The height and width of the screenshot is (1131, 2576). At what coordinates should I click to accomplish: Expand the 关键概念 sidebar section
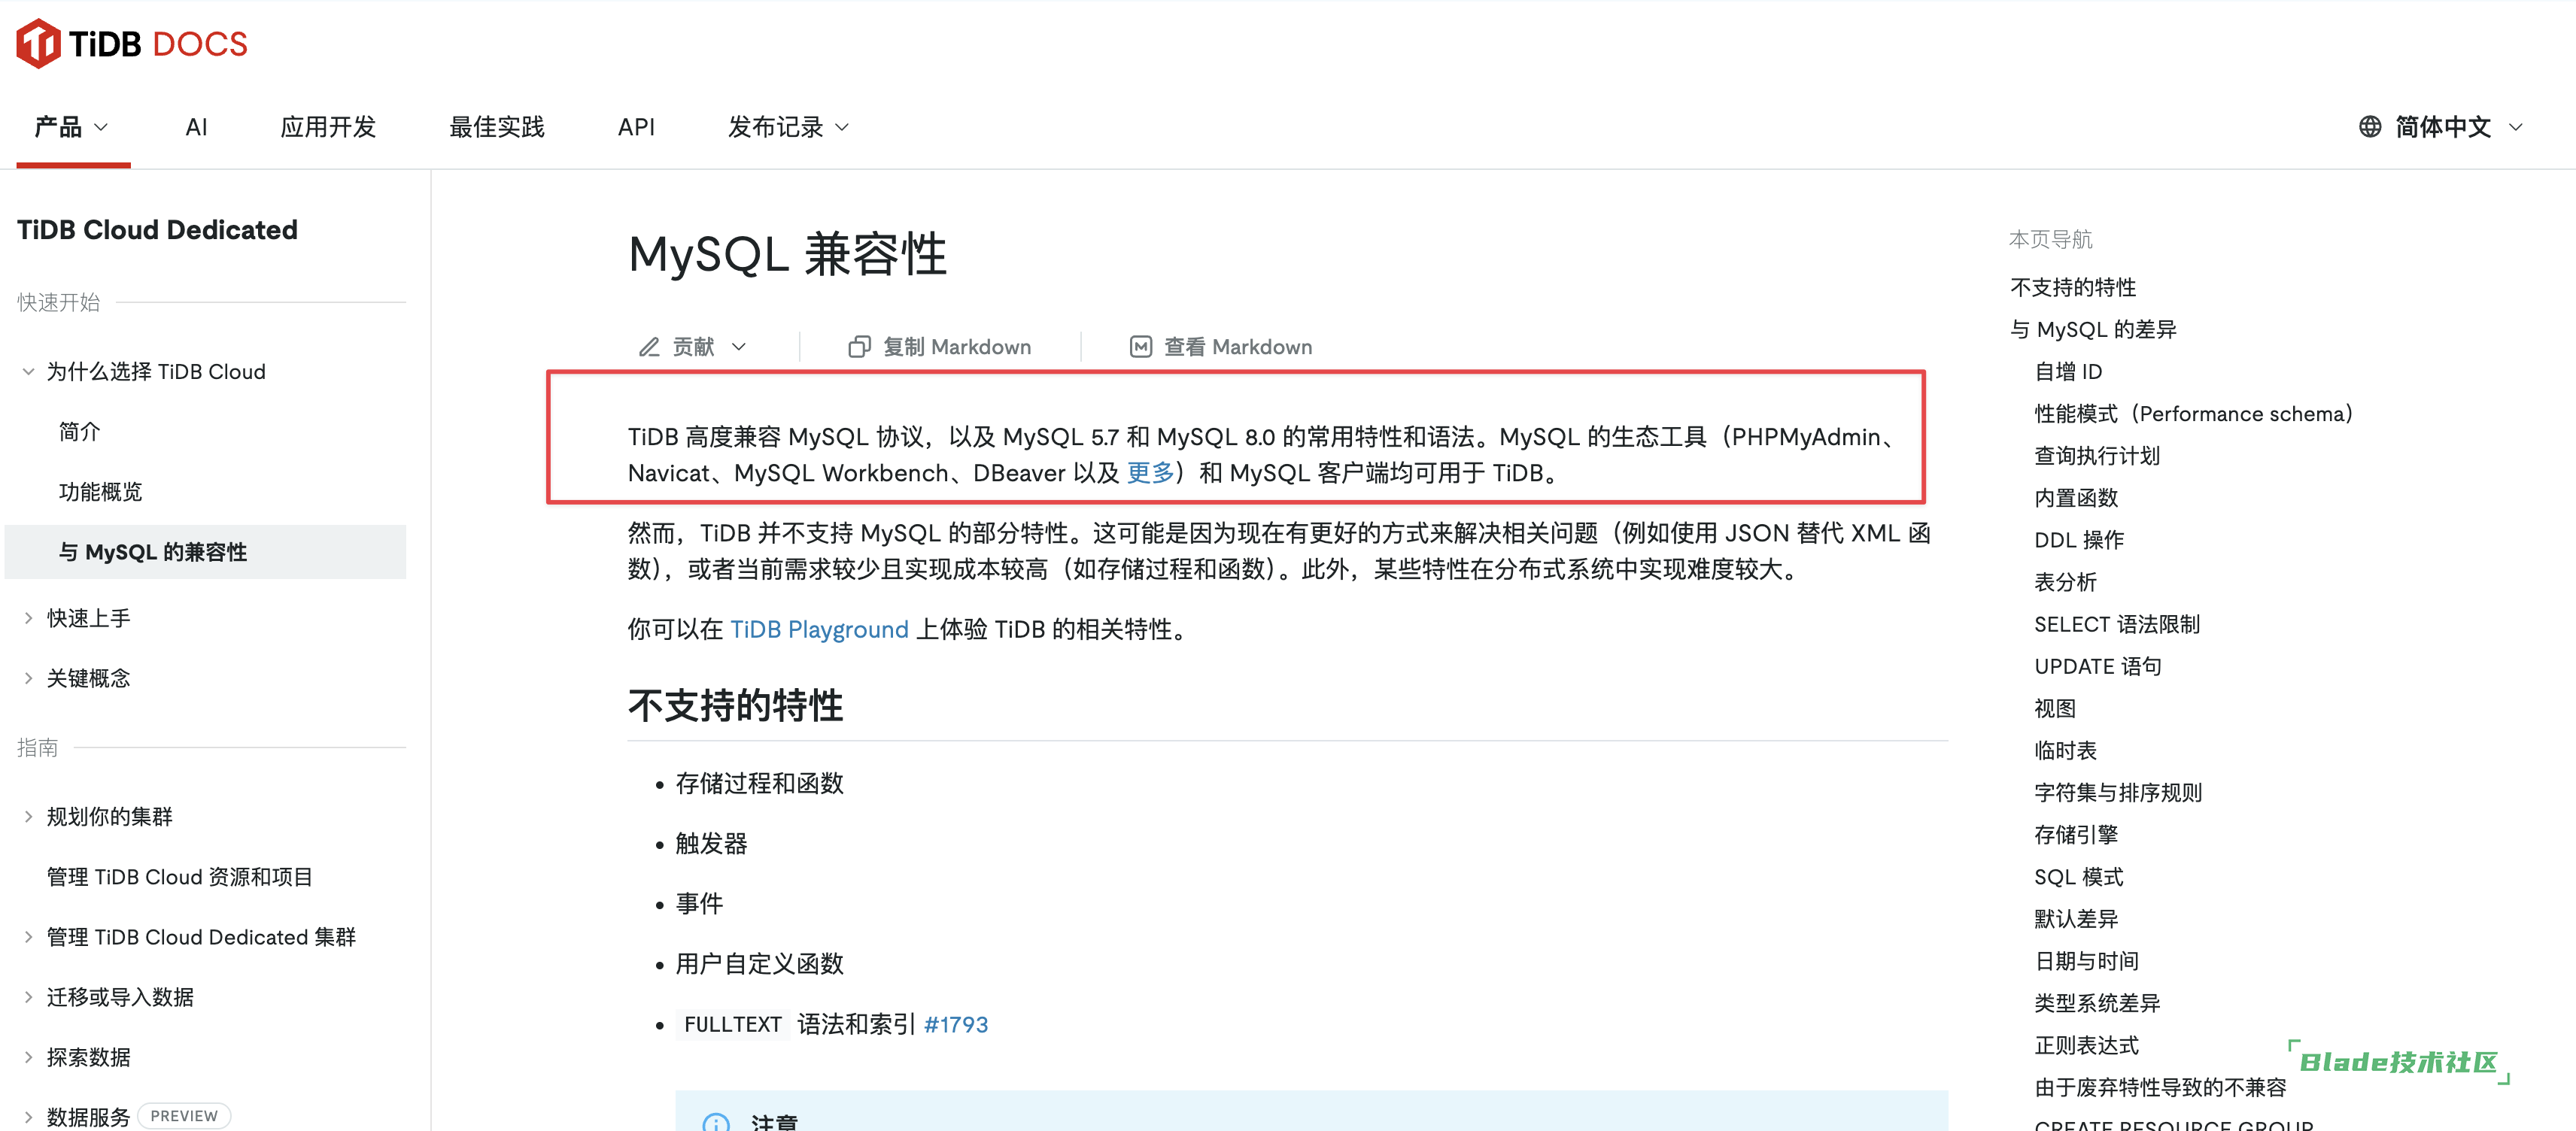[x=28, y=678]
